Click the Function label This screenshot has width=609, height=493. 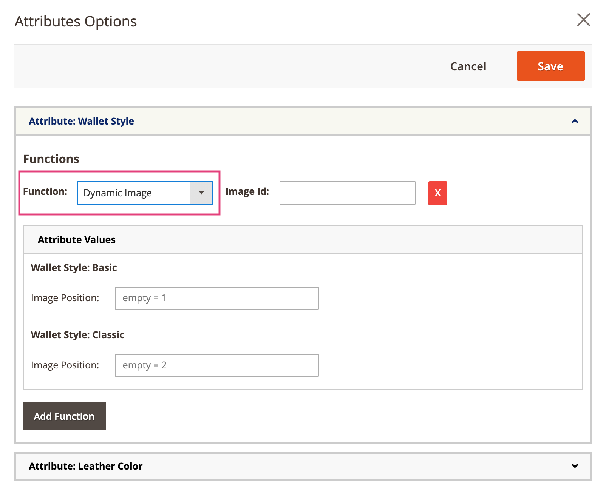click(x=45, y=192)
